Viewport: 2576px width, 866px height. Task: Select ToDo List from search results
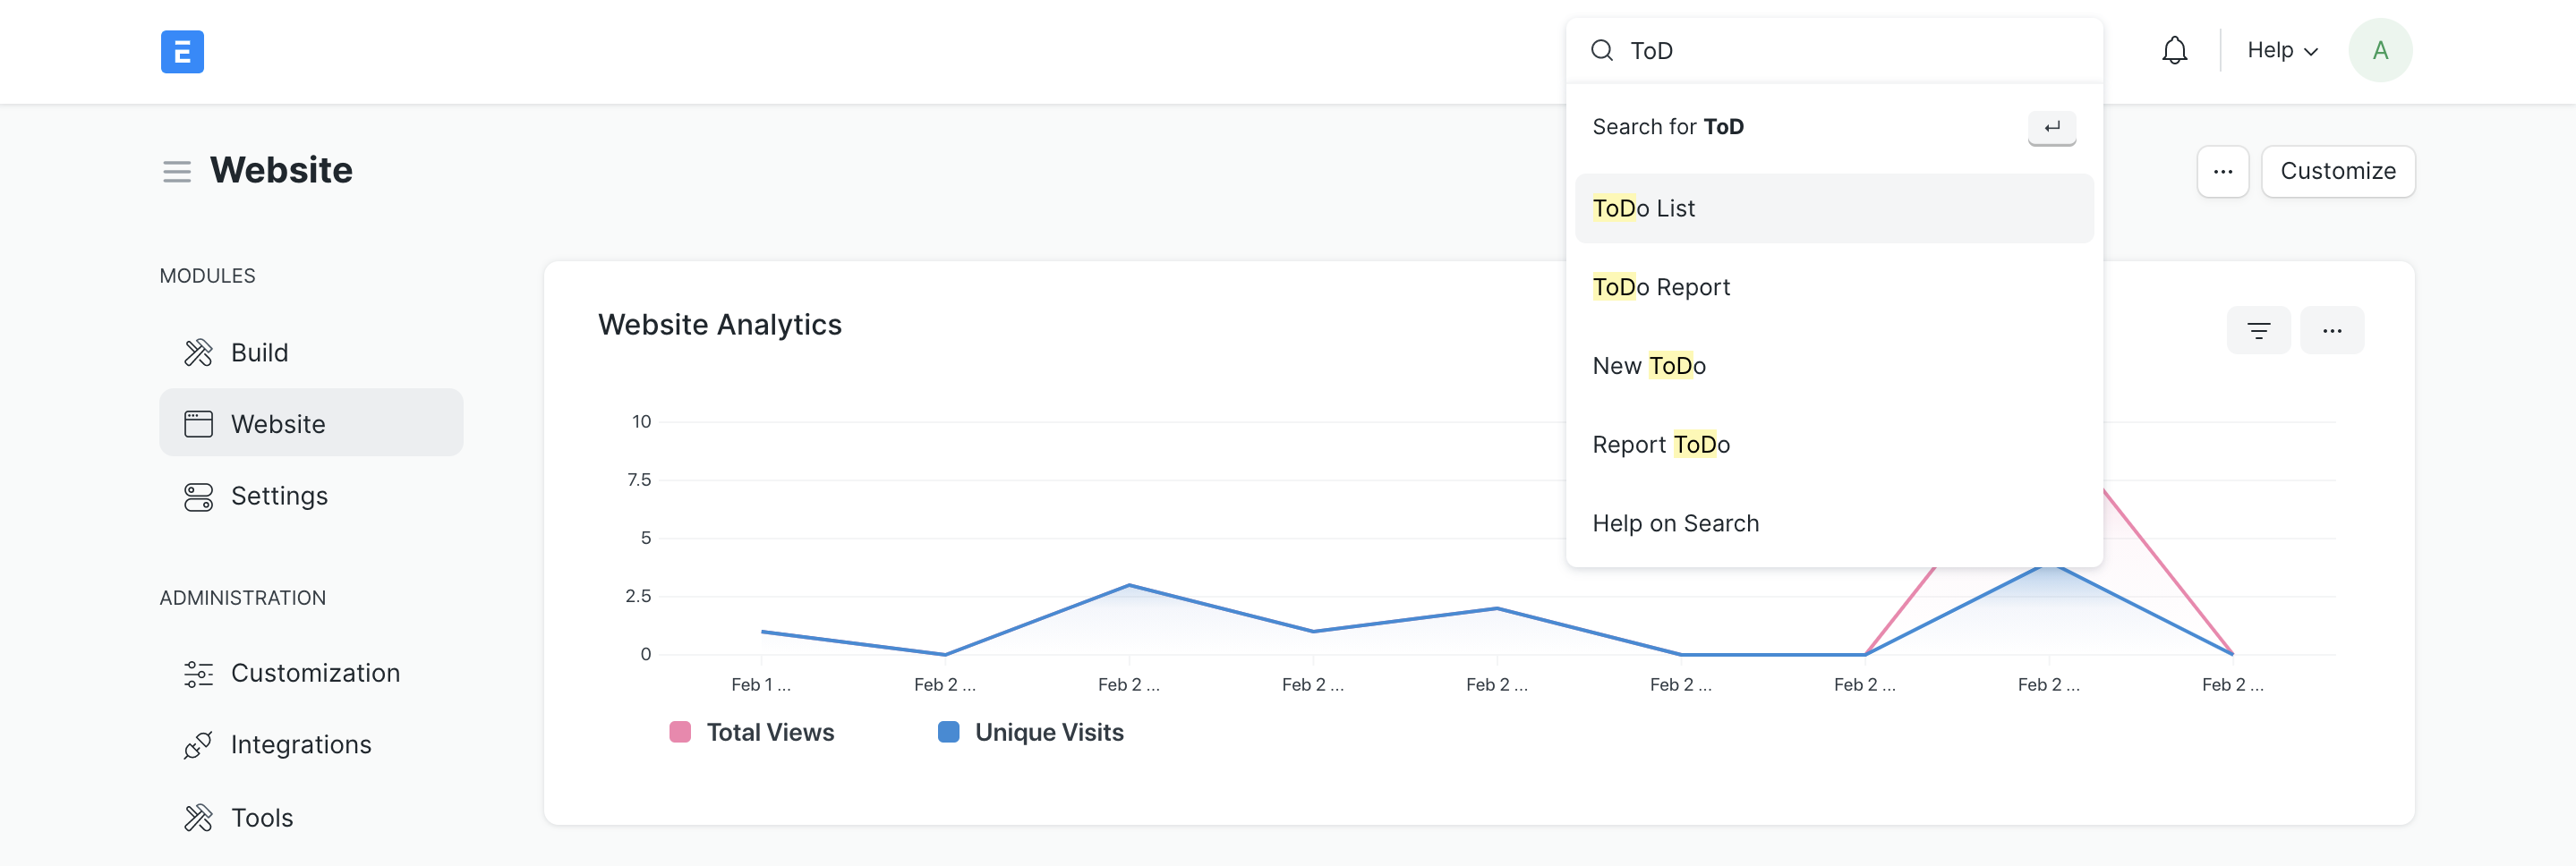click(1643, 209)
